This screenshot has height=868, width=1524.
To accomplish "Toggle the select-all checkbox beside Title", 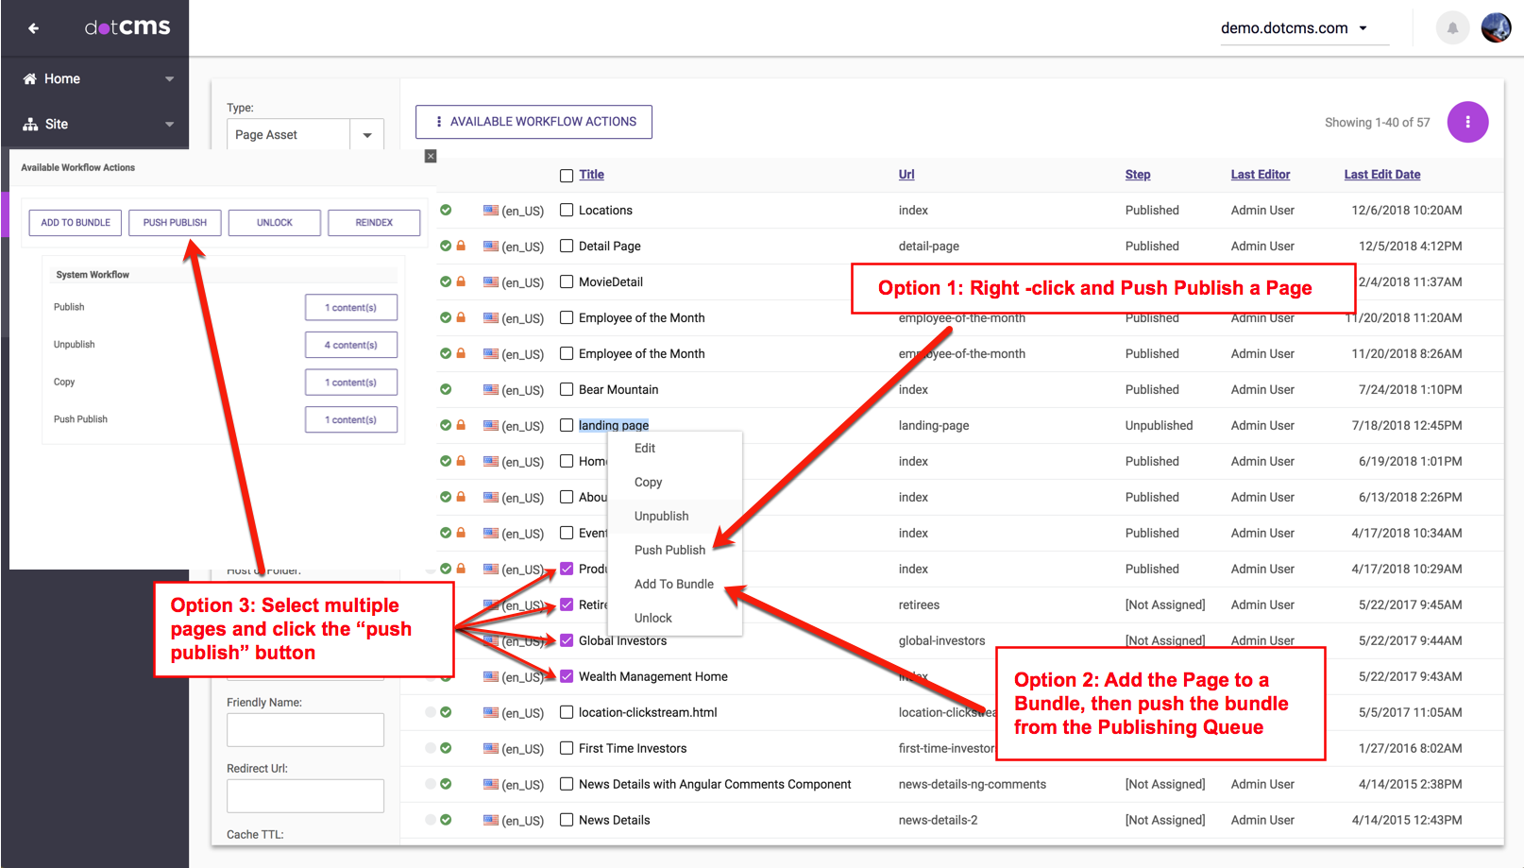I will pyautogui.click(x=567, y=176).
